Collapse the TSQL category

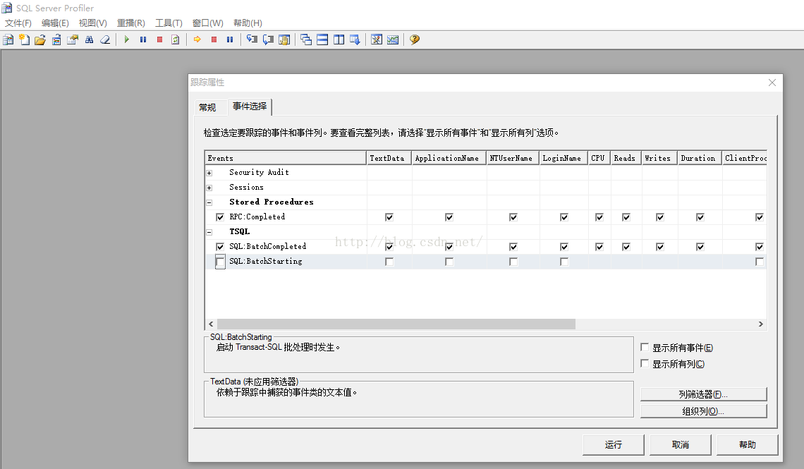pos(209,232)
